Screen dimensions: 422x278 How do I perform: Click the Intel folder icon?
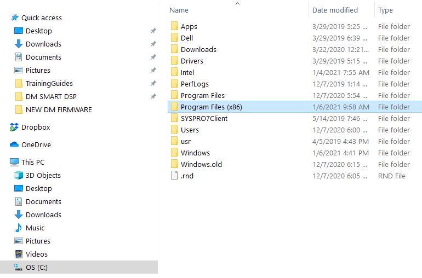[x=174, y=73]
